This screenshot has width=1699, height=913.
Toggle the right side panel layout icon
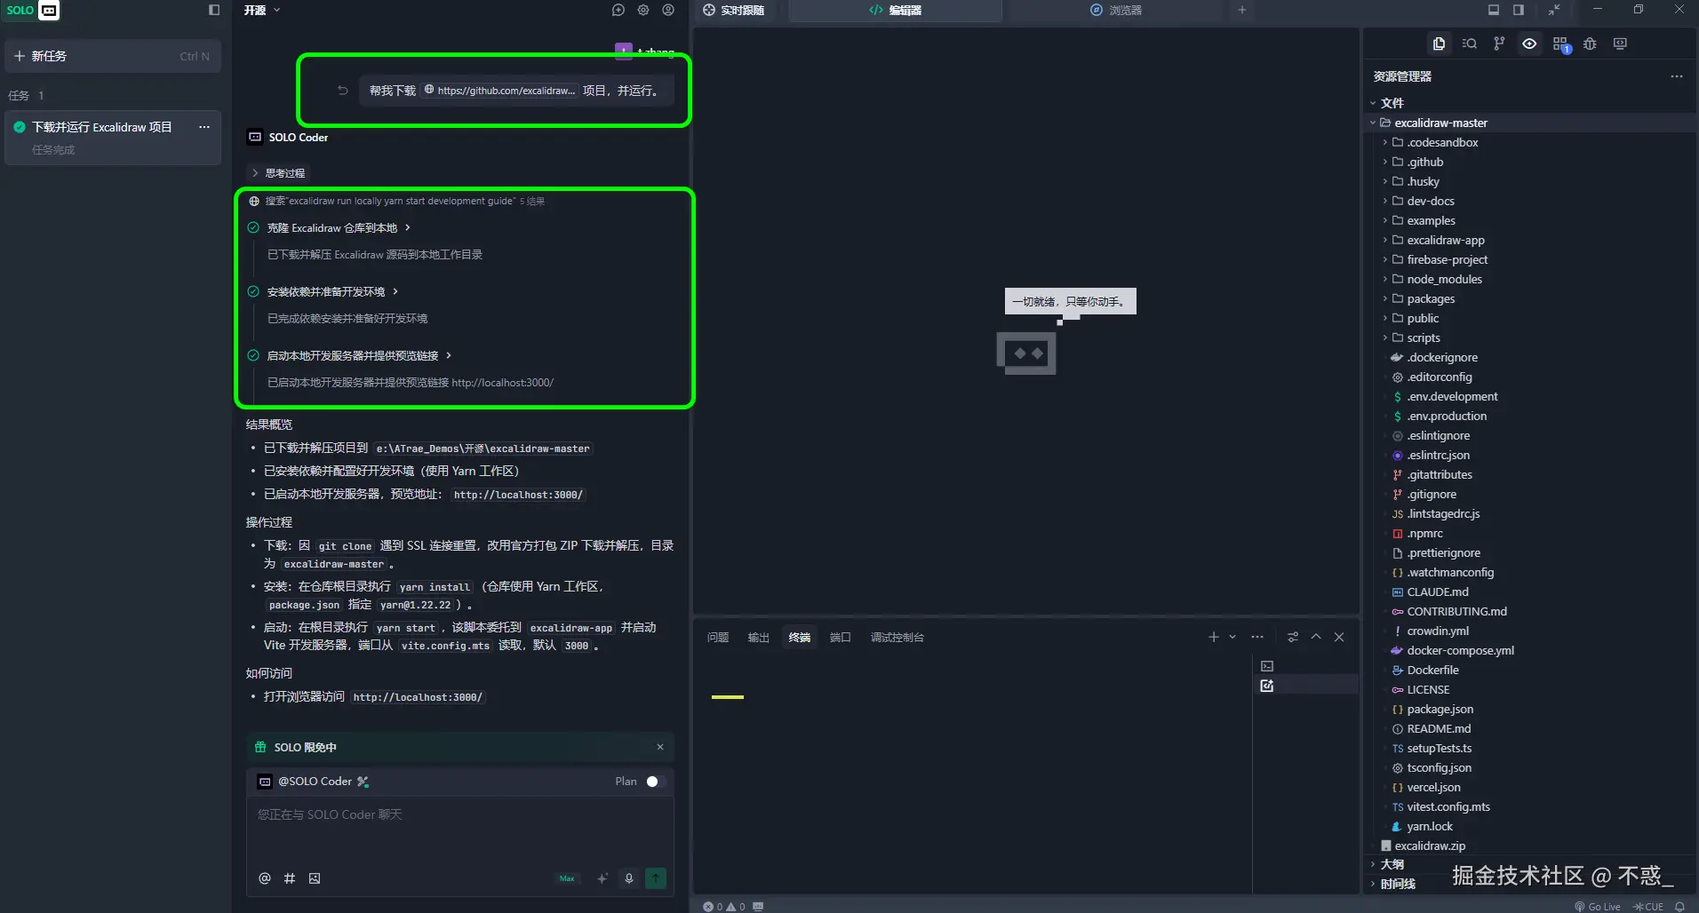coord(1519,10)
